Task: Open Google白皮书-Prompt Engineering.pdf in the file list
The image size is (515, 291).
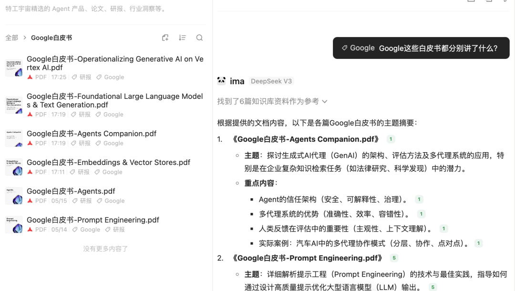Action: (93, 220)
